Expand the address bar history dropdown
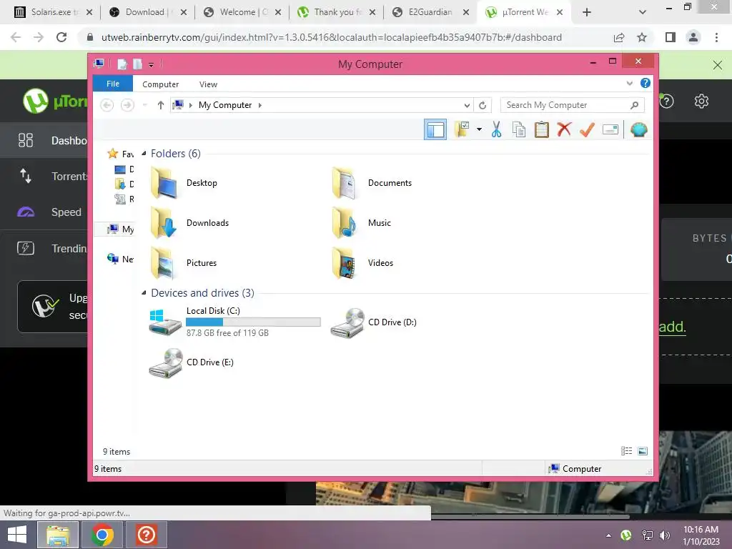Screen dimensions: 732x549 tap(467, 106)
